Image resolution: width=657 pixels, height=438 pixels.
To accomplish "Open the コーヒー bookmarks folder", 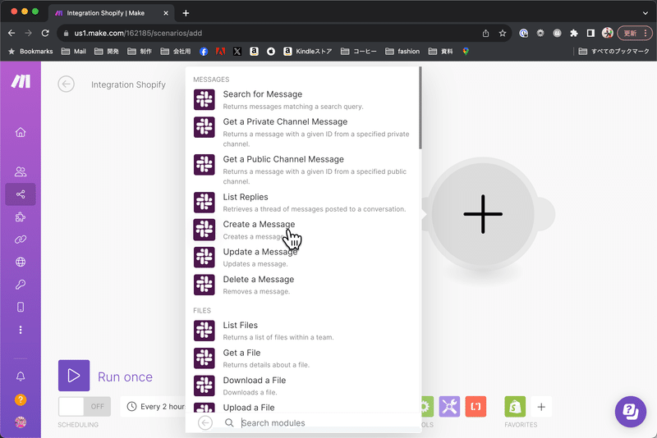I will (359, 51).
